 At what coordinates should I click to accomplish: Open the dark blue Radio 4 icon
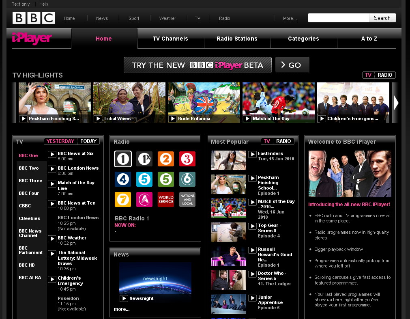pyautogui.click(x=123, y=179)
